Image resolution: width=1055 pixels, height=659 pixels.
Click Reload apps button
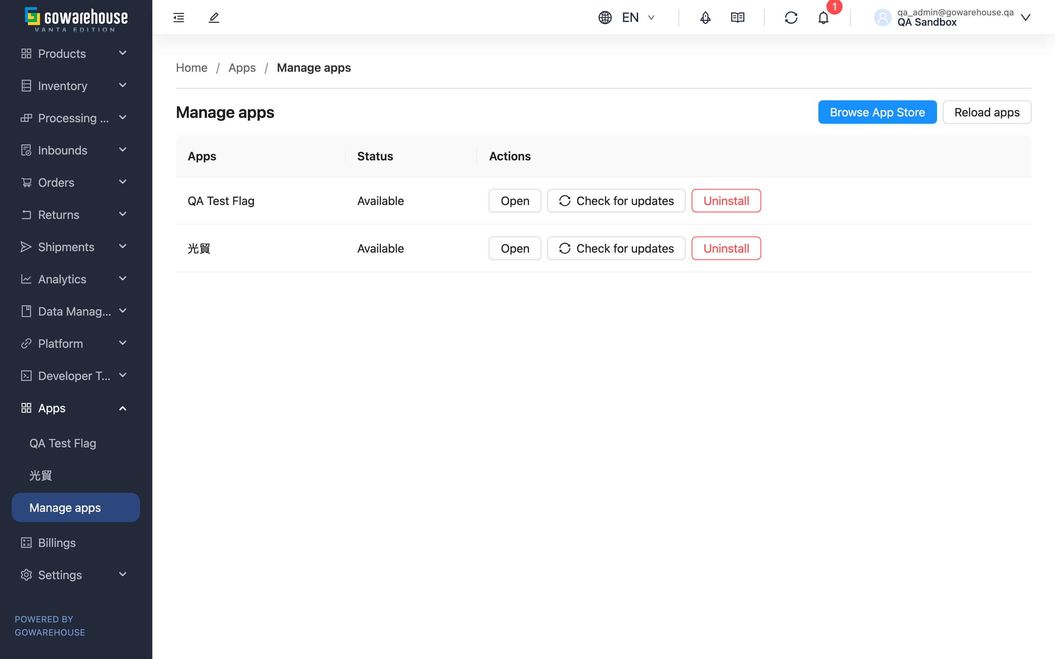coord(987,112)
